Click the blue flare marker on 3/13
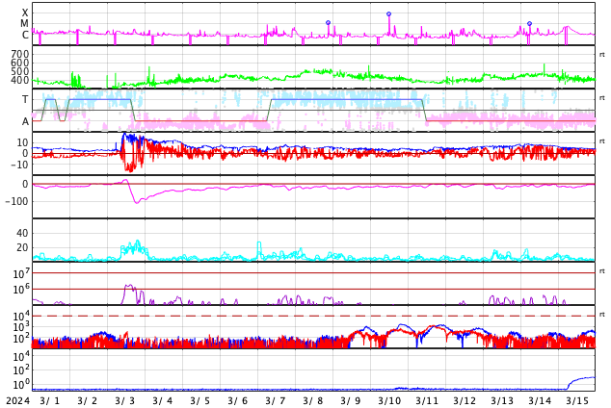611x408 pixels. click(x=529, y=24)
